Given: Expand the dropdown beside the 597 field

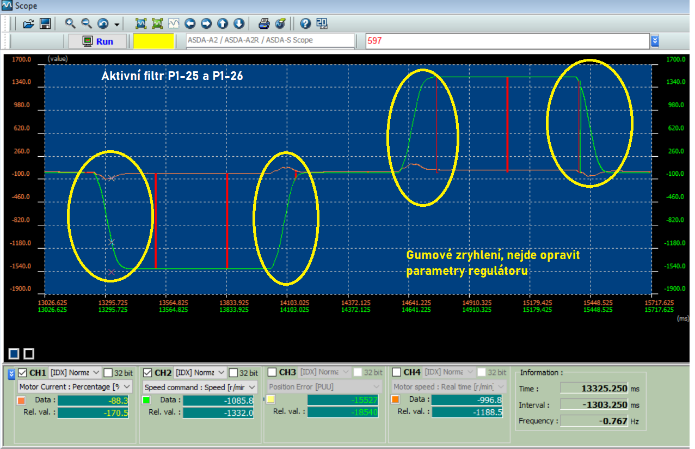Looking at the screenshot, I should [x=655, y=41].
